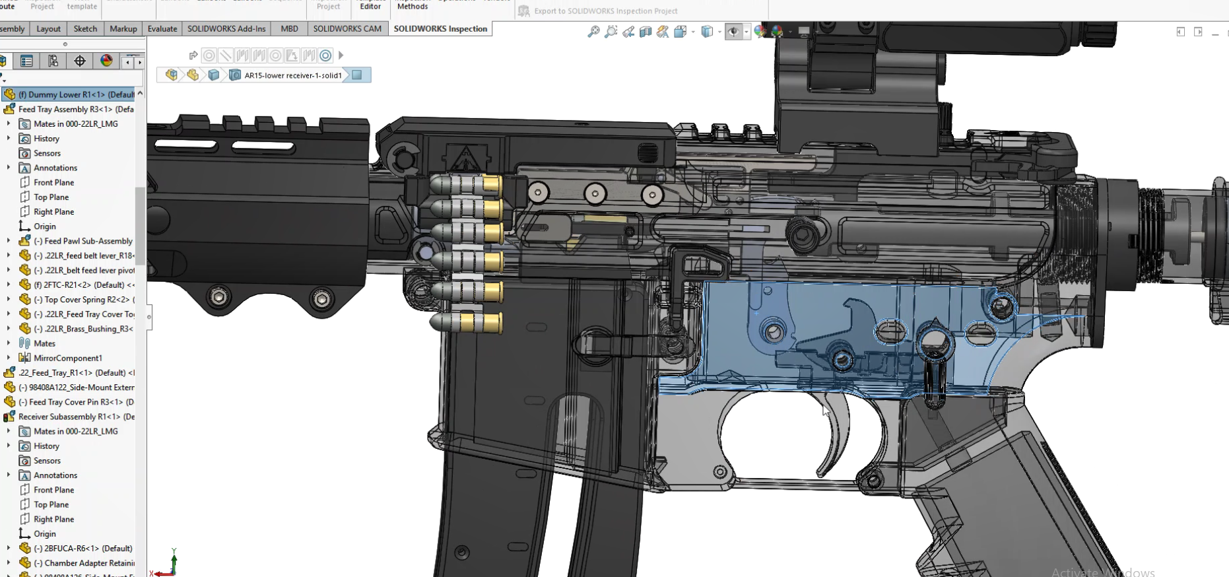Select AR15-lower receiver-1-solid1 in breadcrumb
Image resolution: width=1229 pixels, height=577 pixels.
coord(293,75)
